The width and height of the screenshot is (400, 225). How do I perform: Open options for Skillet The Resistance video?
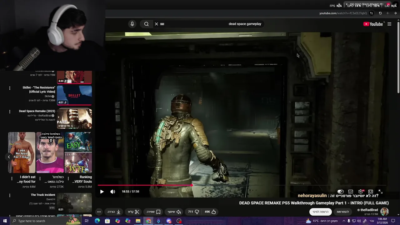click(x=10, y=88)
